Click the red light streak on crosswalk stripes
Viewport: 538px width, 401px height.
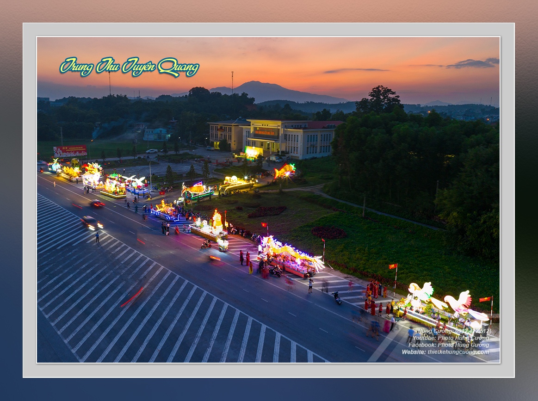point(132,296)
